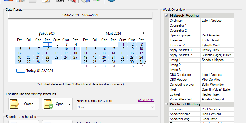Image resolution: width=246 pixels, height=123 pixels.
Task: Follow the od 9:42-44 link
Action: click(x=146, y=100)
